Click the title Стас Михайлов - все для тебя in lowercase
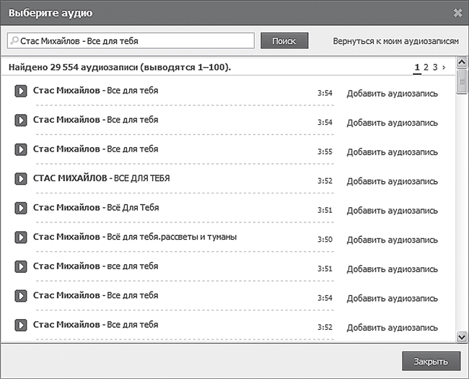 click(95, 266)
